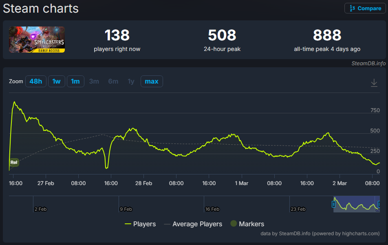The image size is (388, 245).
Task: Click the 1 Mar axis label
Action: tap(242, 183)
